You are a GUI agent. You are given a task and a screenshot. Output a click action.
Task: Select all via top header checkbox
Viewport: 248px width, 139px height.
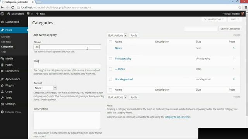110,42
